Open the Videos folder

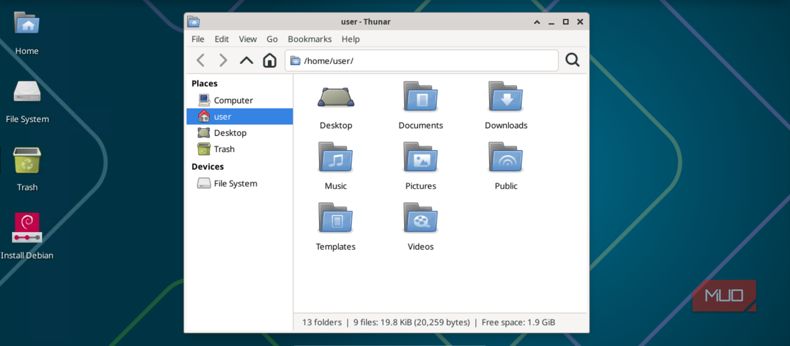click(x=421, y=218)
